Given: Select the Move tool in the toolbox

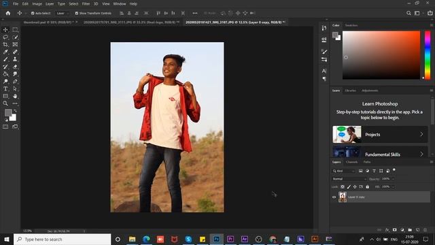Looking at the screenshot, I should [x=5, y=30].
